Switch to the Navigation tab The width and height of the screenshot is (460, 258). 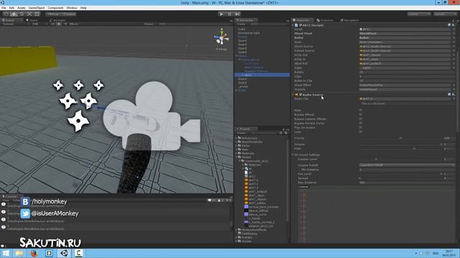350,20
